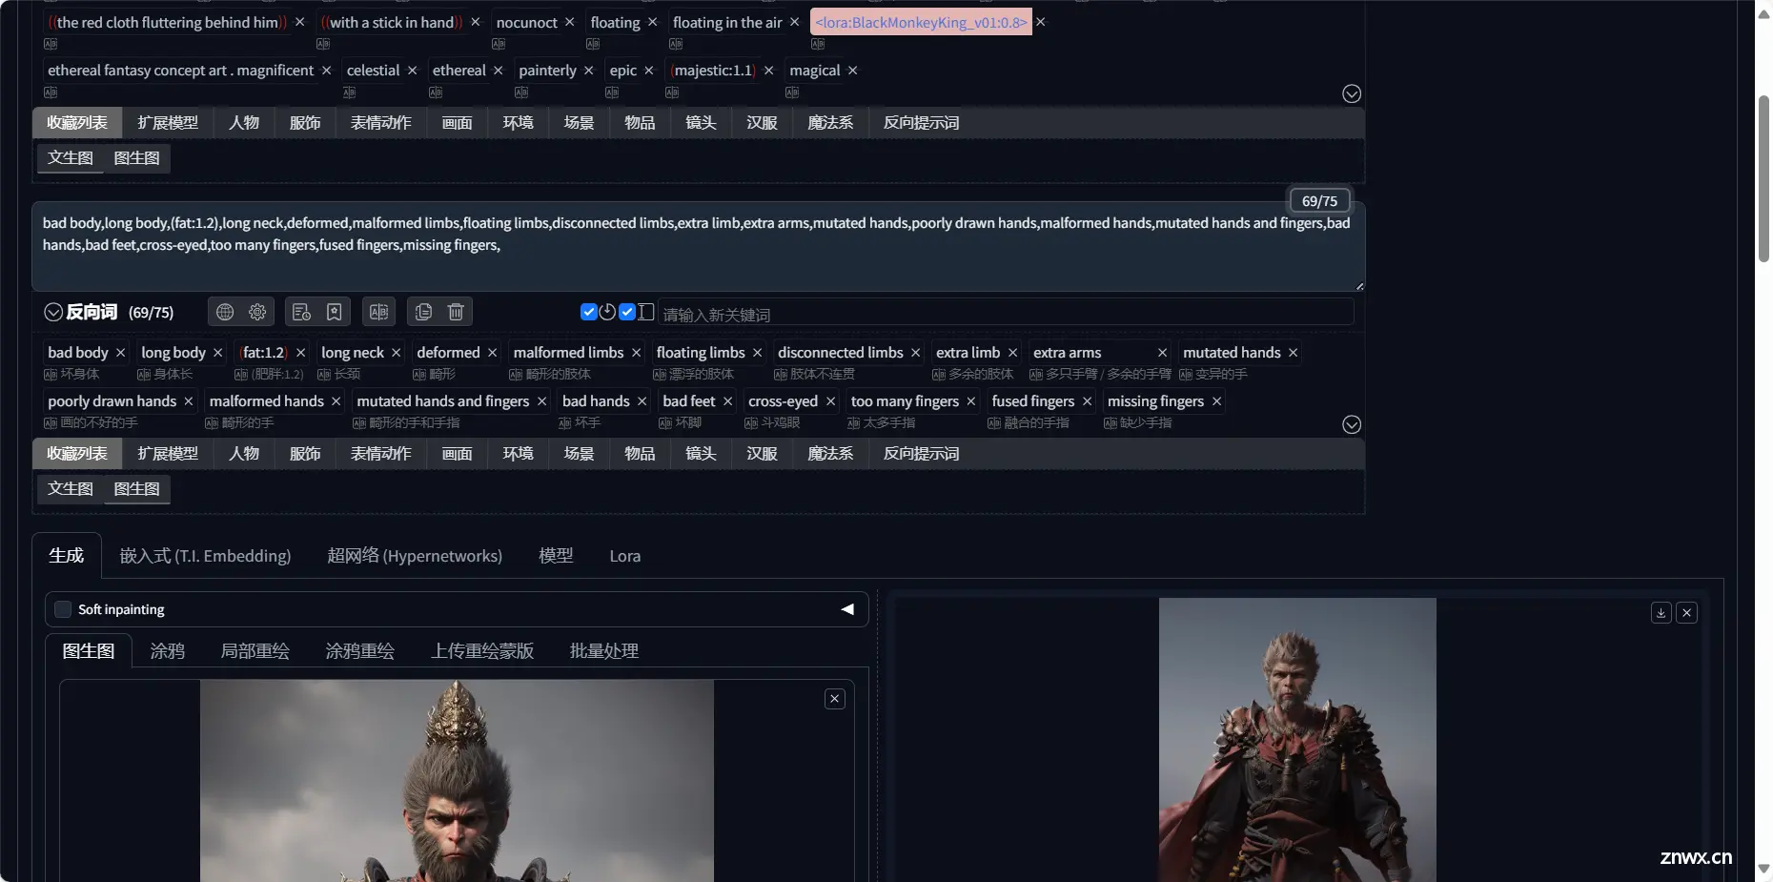Select 魔法系 category in negative prompt tag bar
The width and height of the screenshot is (1773, 882).
coord(830,454)
